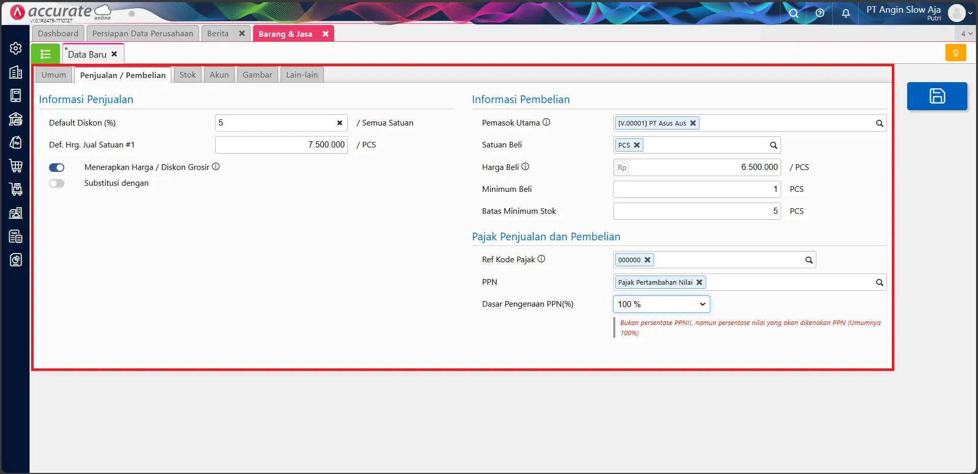Switch to the Gambar tab
This screenshot has width=978, height=474.
click(258, 75)
